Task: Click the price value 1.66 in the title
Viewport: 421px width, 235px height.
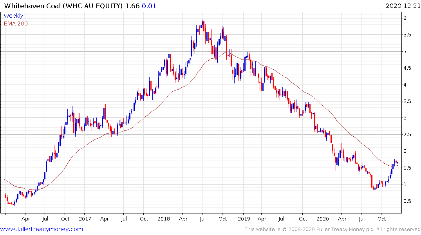Action: click(132, 6)
